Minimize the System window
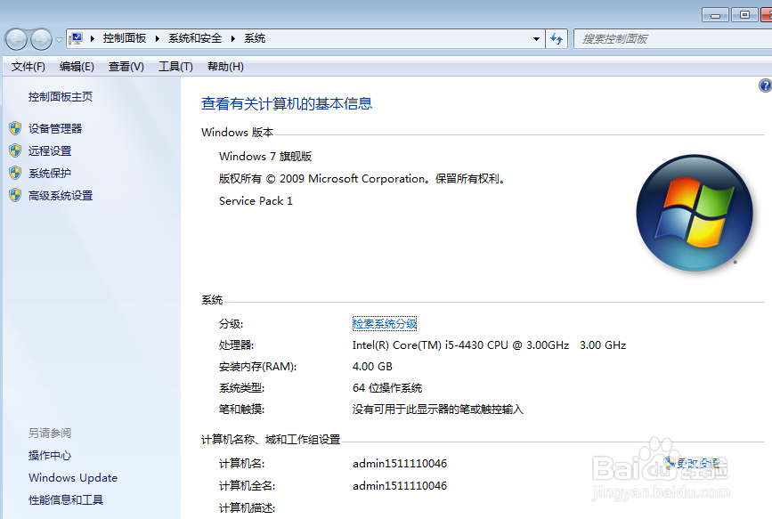 tap(715, 15)
